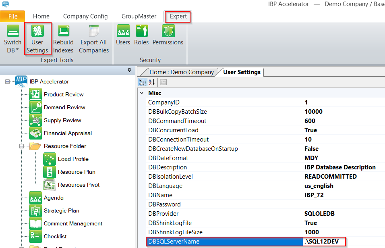Click the DBName value IBP_72
385x248 pixels.
click(x=314, y=195)
